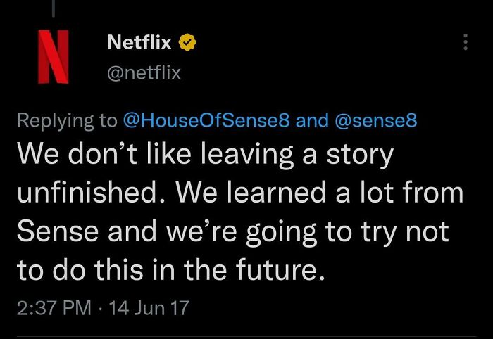This screenshot has height=339, width=493.
Task: Click the @netflix handle
Action: (x=144, y=72)
